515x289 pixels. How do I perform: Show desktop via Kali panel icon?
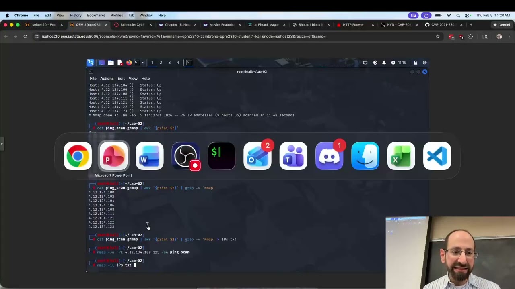[101, 63]
